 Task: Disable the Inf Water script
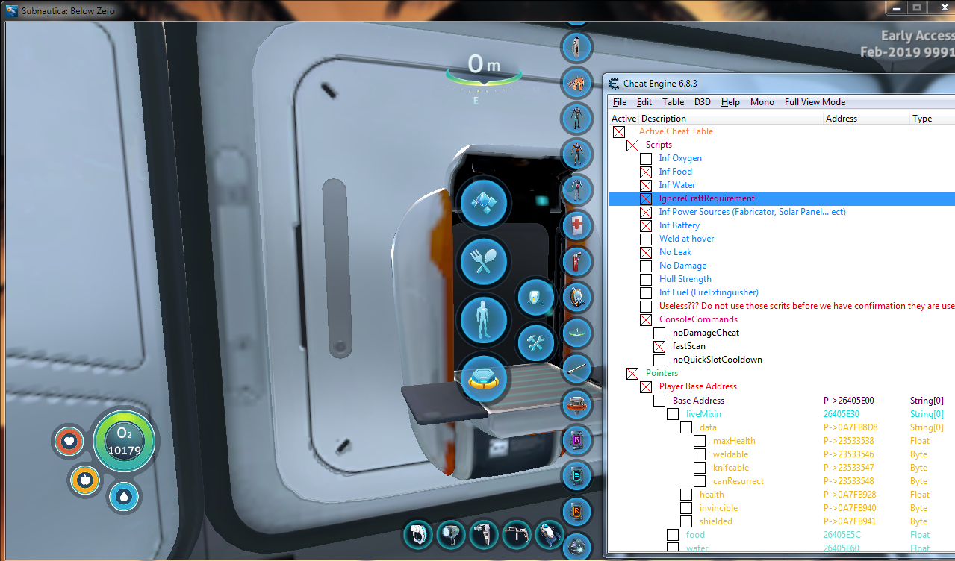[x=646, y=185]
